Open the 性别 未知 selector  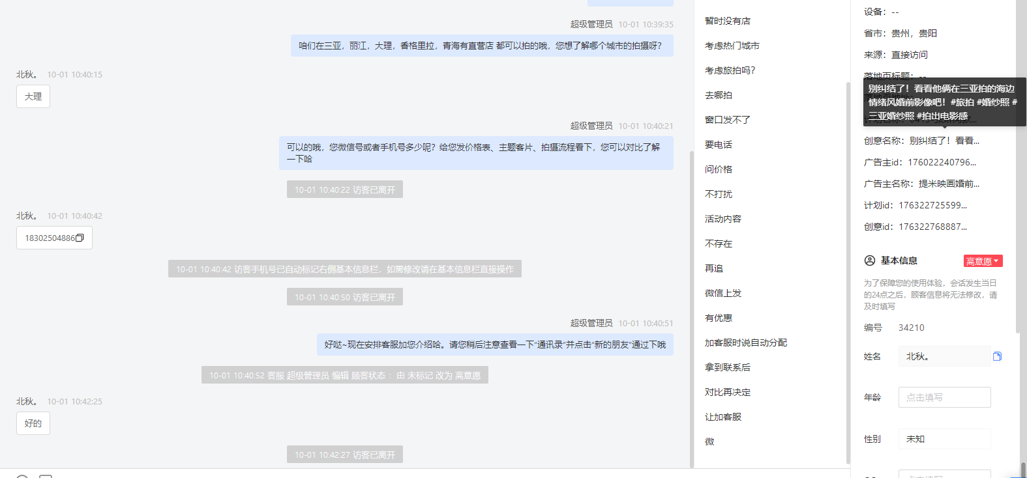(944, 439)
